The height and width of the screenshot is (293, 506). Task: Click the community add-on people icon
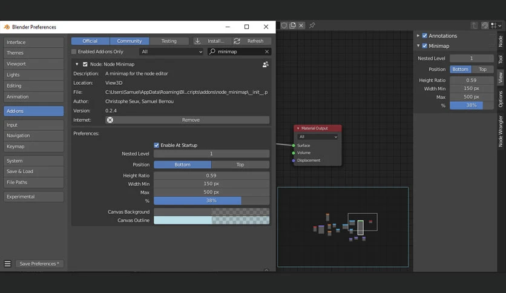pos(266,65)
